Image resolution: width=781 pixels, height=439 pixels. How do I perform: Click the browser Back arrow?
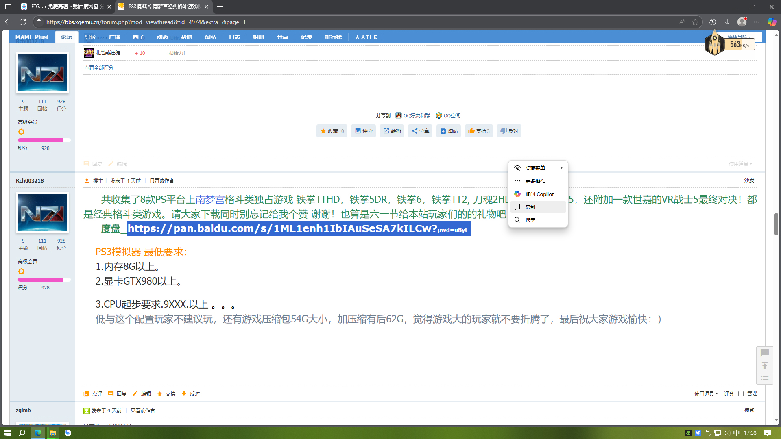pos(8,22)
